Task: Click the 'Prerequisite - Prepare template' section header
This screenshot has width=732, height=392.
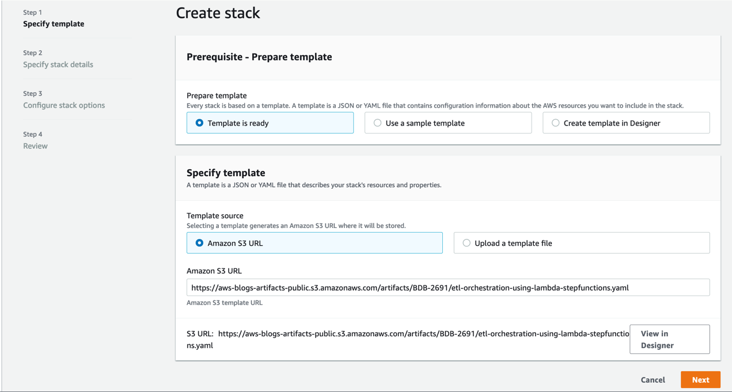Action: point(259,57)
